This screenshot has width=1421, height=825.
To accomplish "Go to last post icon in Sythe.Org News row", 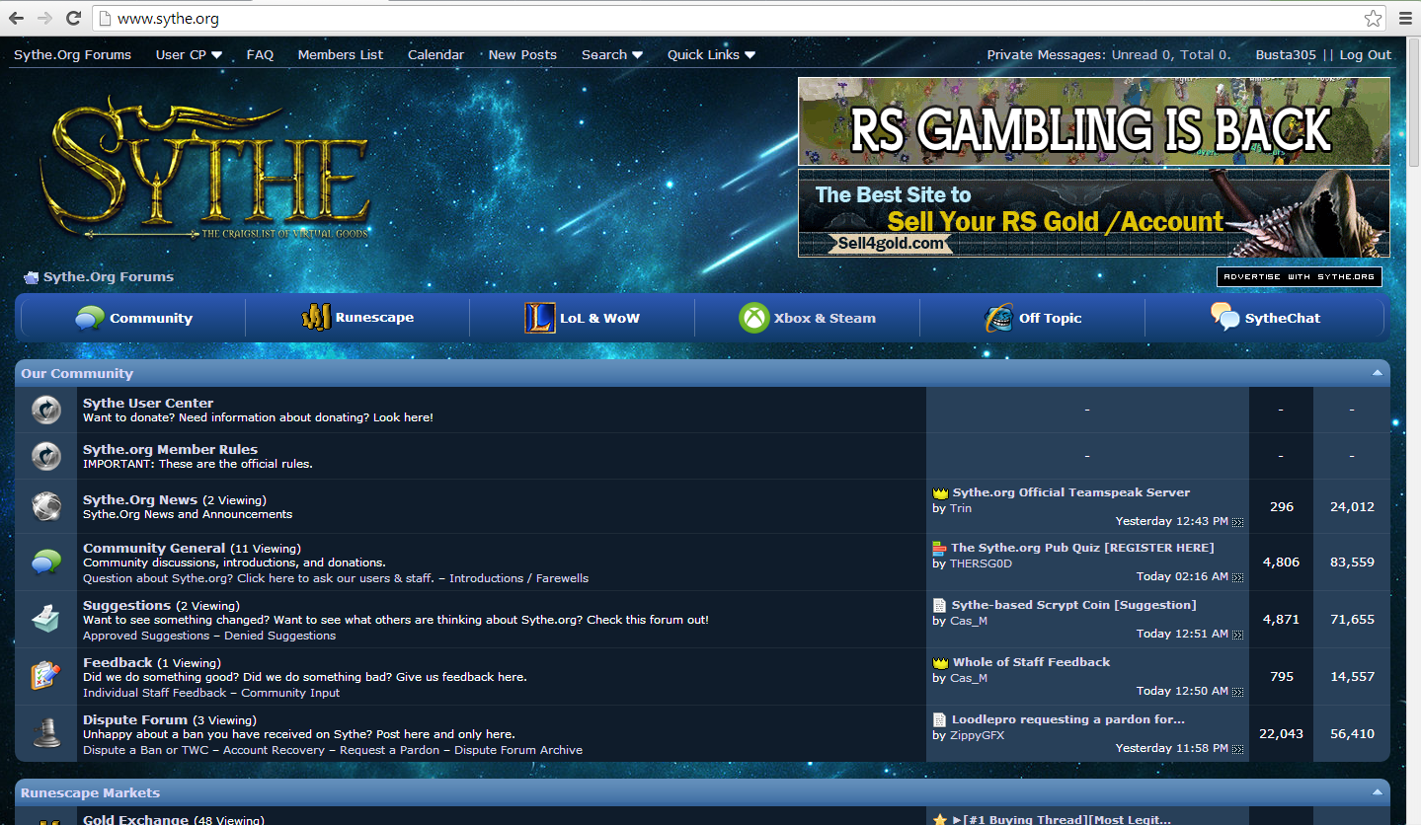I will coord(1238,521).
